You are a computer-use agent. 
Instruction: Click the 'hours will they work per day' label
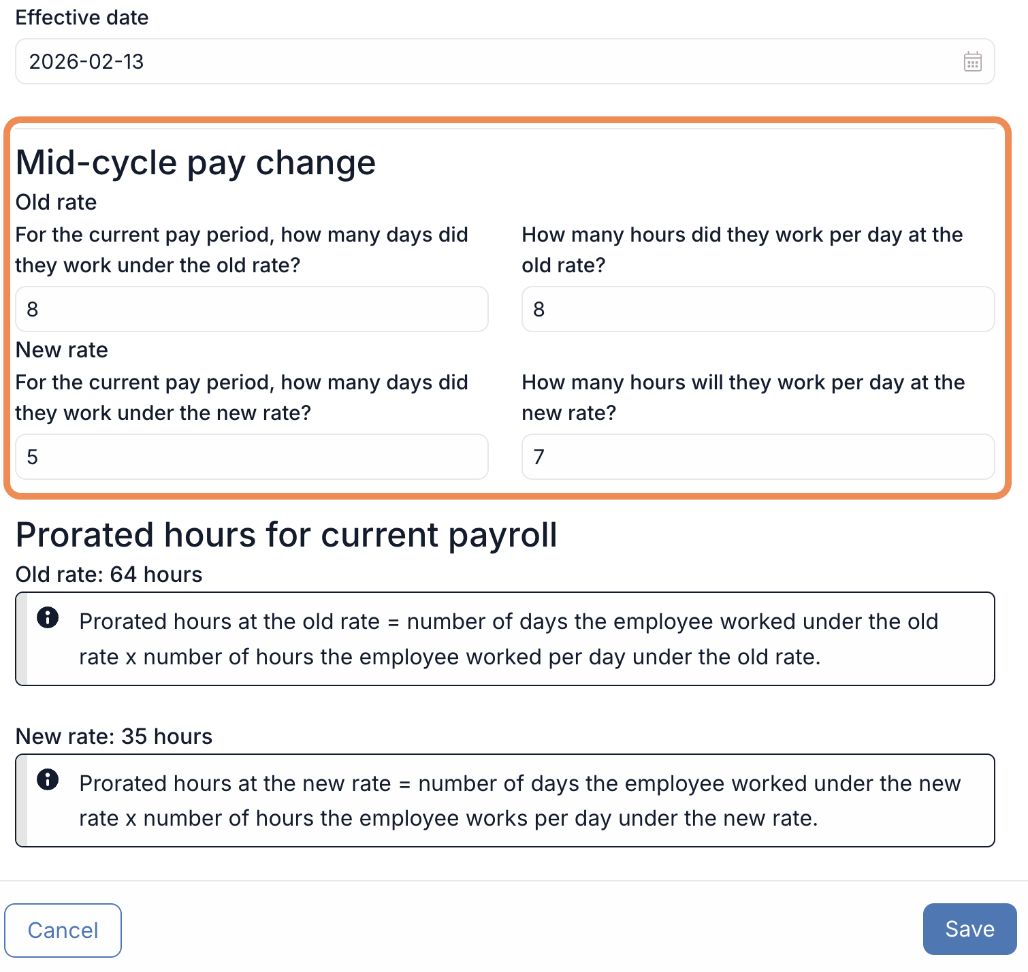tap(743, 398)
